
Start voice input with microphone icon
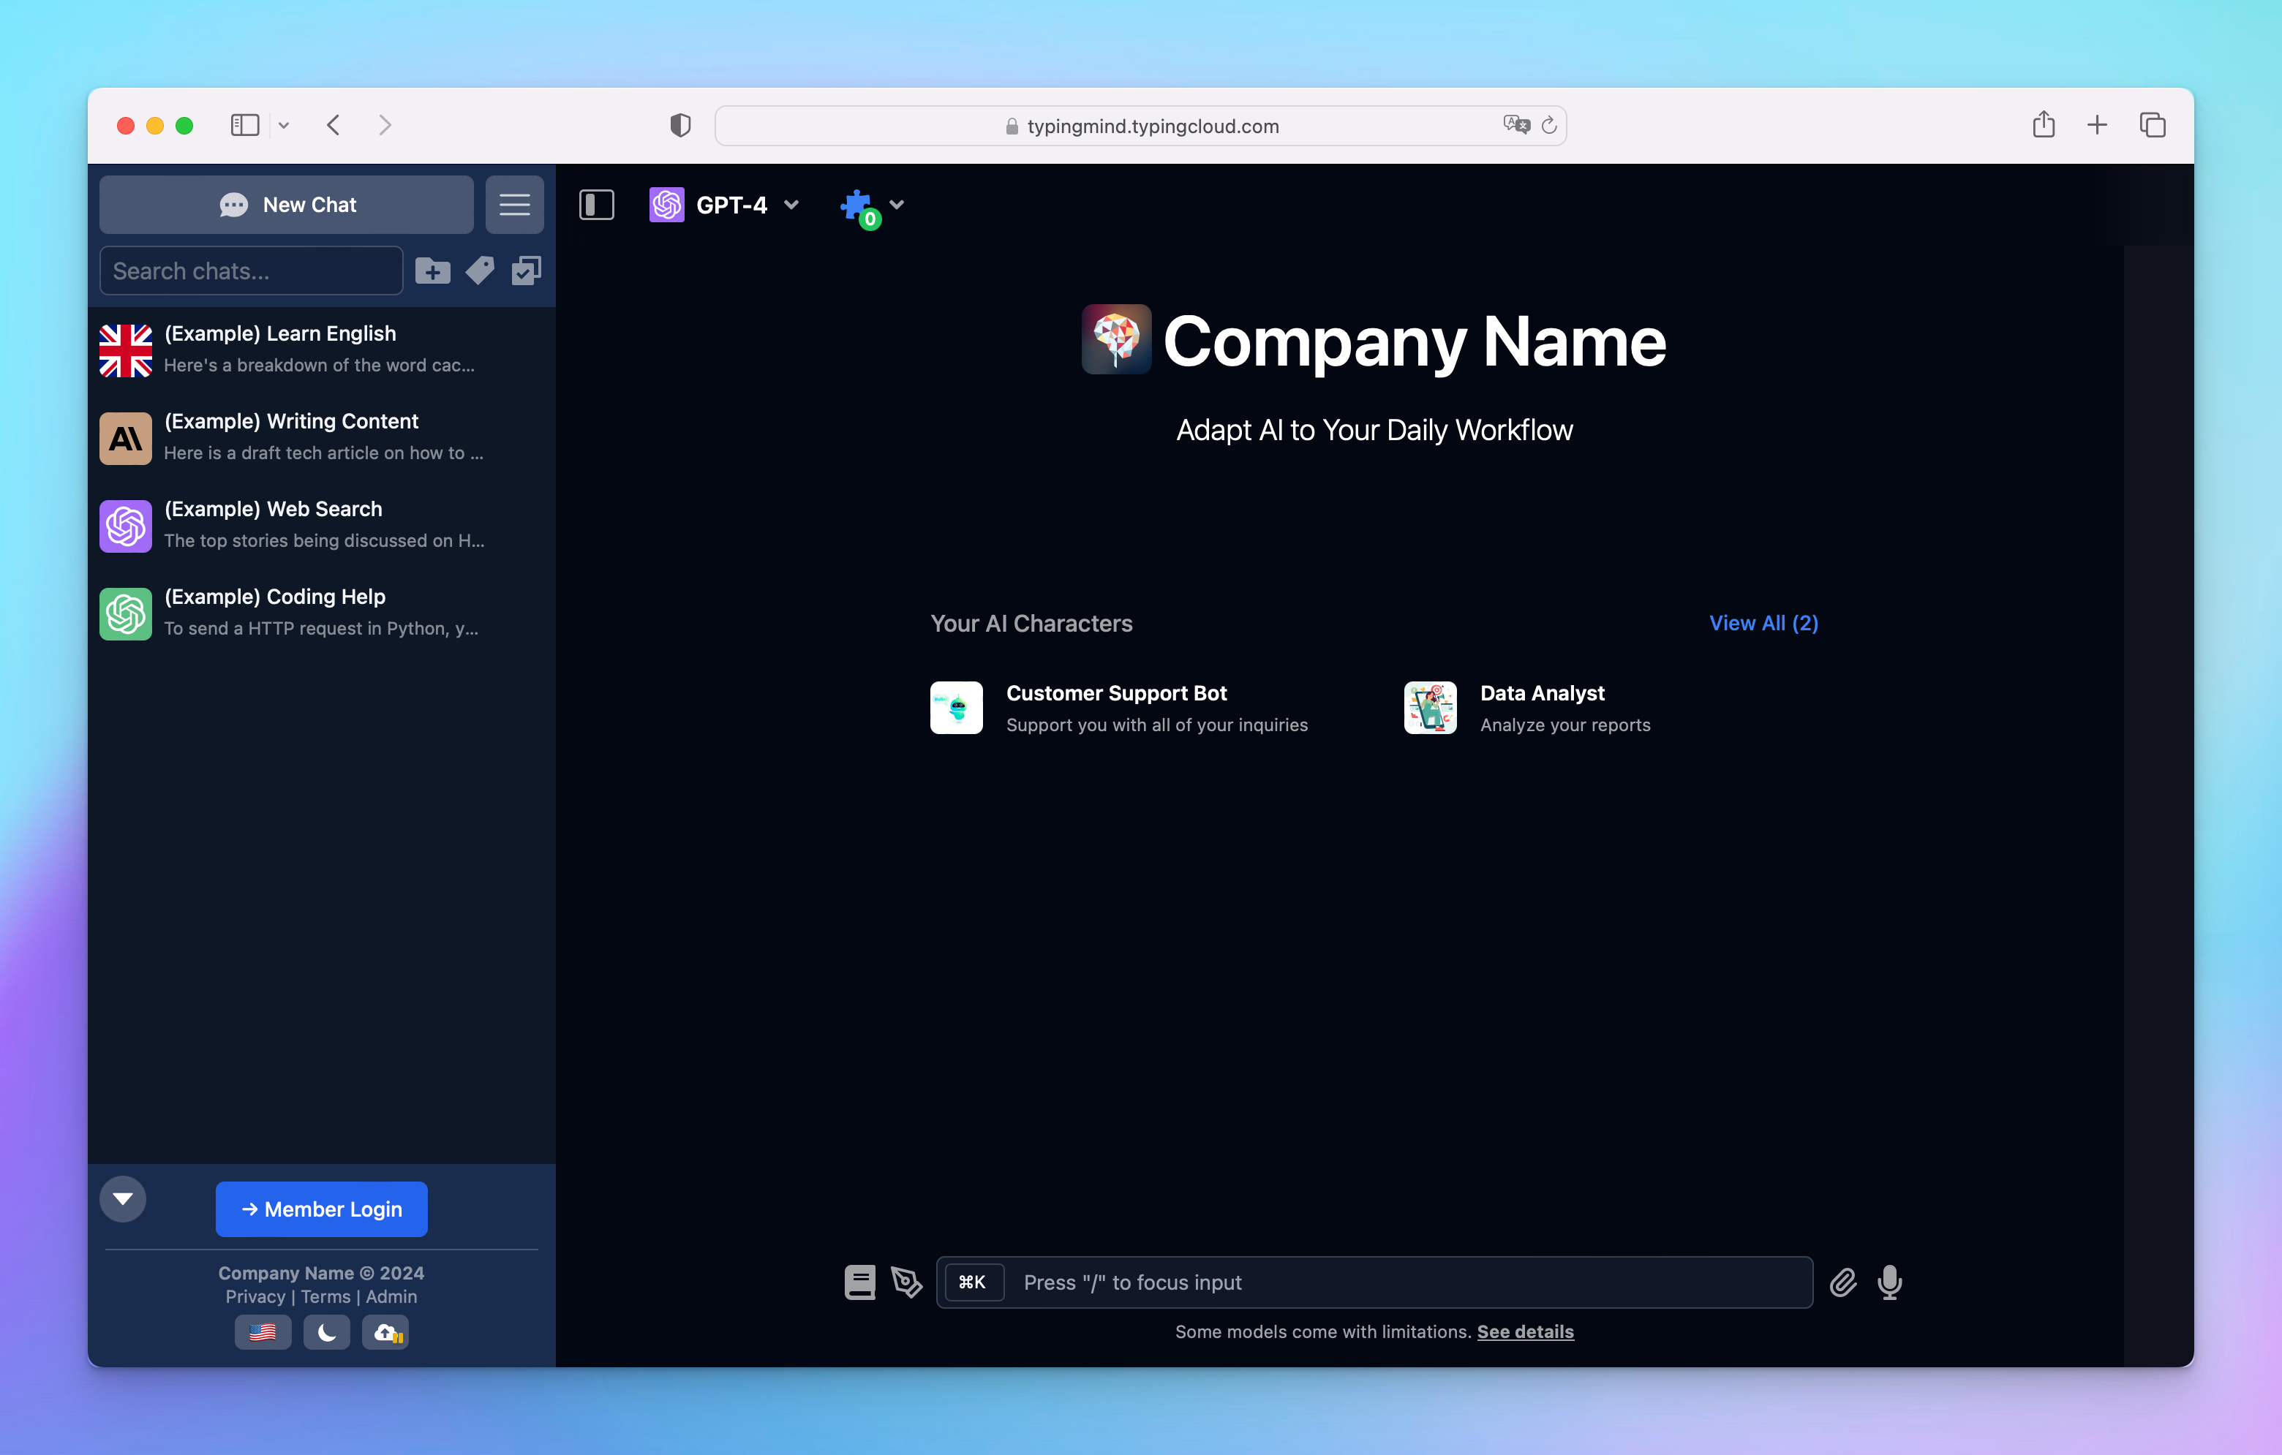1890,1282
